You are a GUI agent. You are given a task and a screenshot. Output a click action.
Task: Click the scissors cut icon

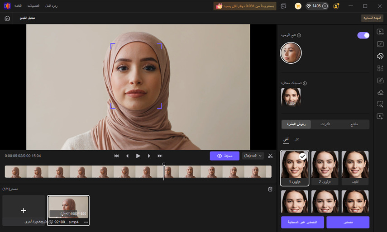click(270, 156)
